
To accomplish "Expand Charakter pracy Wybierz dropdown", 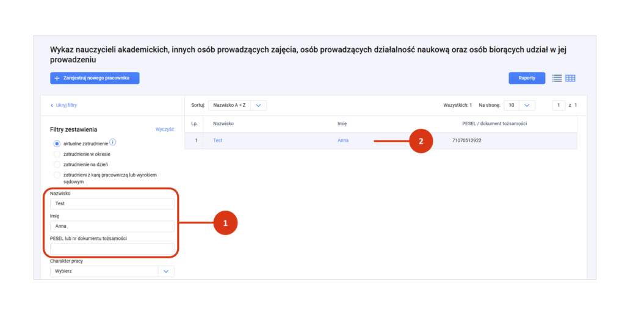I will tap(112, 271).
